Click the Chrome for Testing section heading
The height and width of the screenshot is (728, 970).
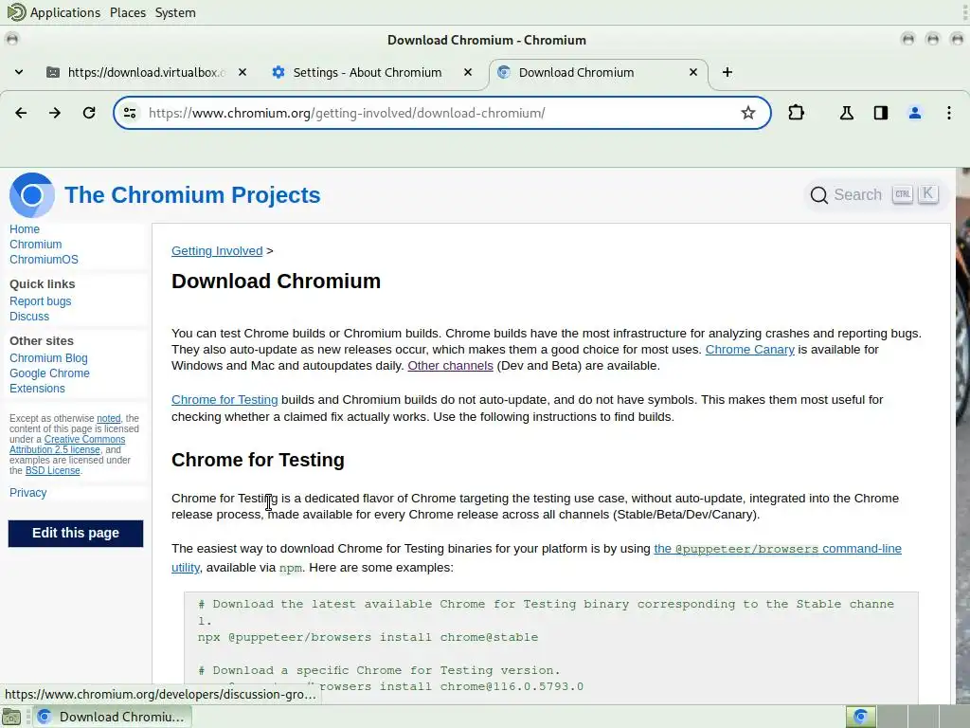point(258,460)
